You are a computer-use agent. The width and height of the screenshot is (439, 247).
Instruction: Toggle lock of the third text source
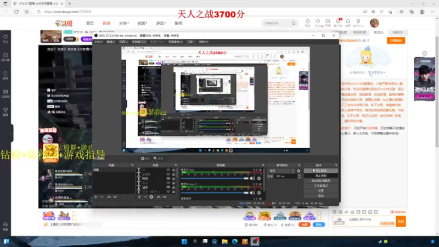[x=173, y=178]
